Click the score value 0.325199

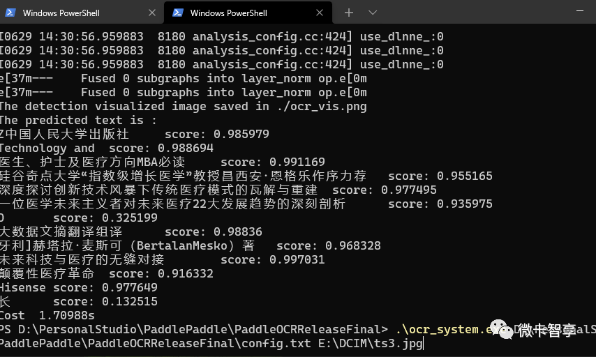(130, 218)
